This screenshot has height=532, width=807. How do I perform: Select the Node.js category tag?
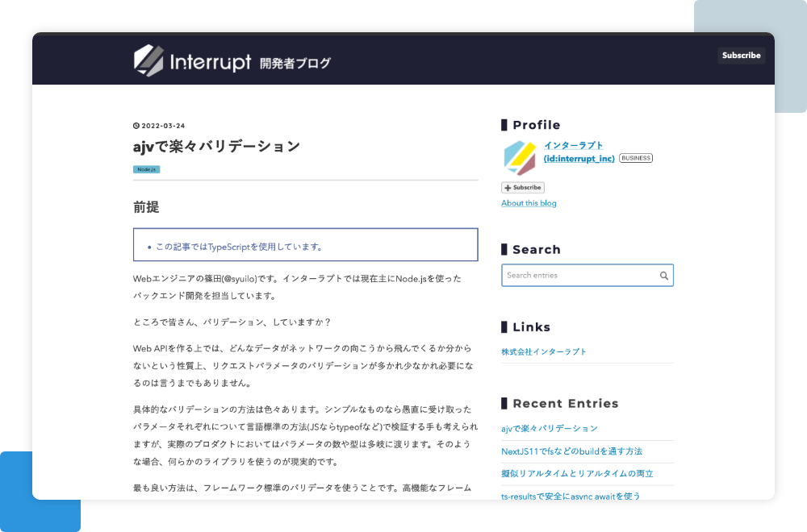[146, 169]
